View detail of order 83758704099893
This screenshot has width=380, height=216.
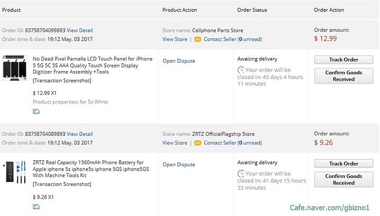pos(80,31)
